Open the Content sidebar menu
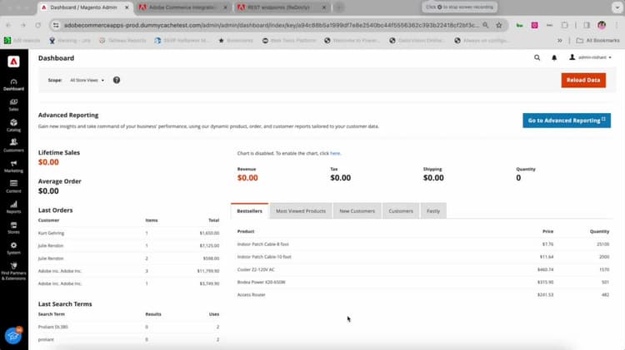 tap(13, 187)
